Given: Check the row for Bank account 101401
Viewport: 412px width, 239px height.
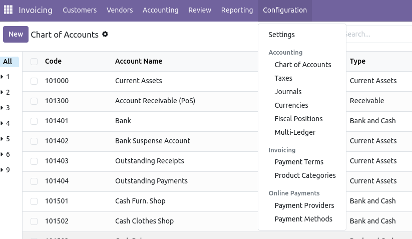Looking at the screenshot, I should (x=34, y=121).
